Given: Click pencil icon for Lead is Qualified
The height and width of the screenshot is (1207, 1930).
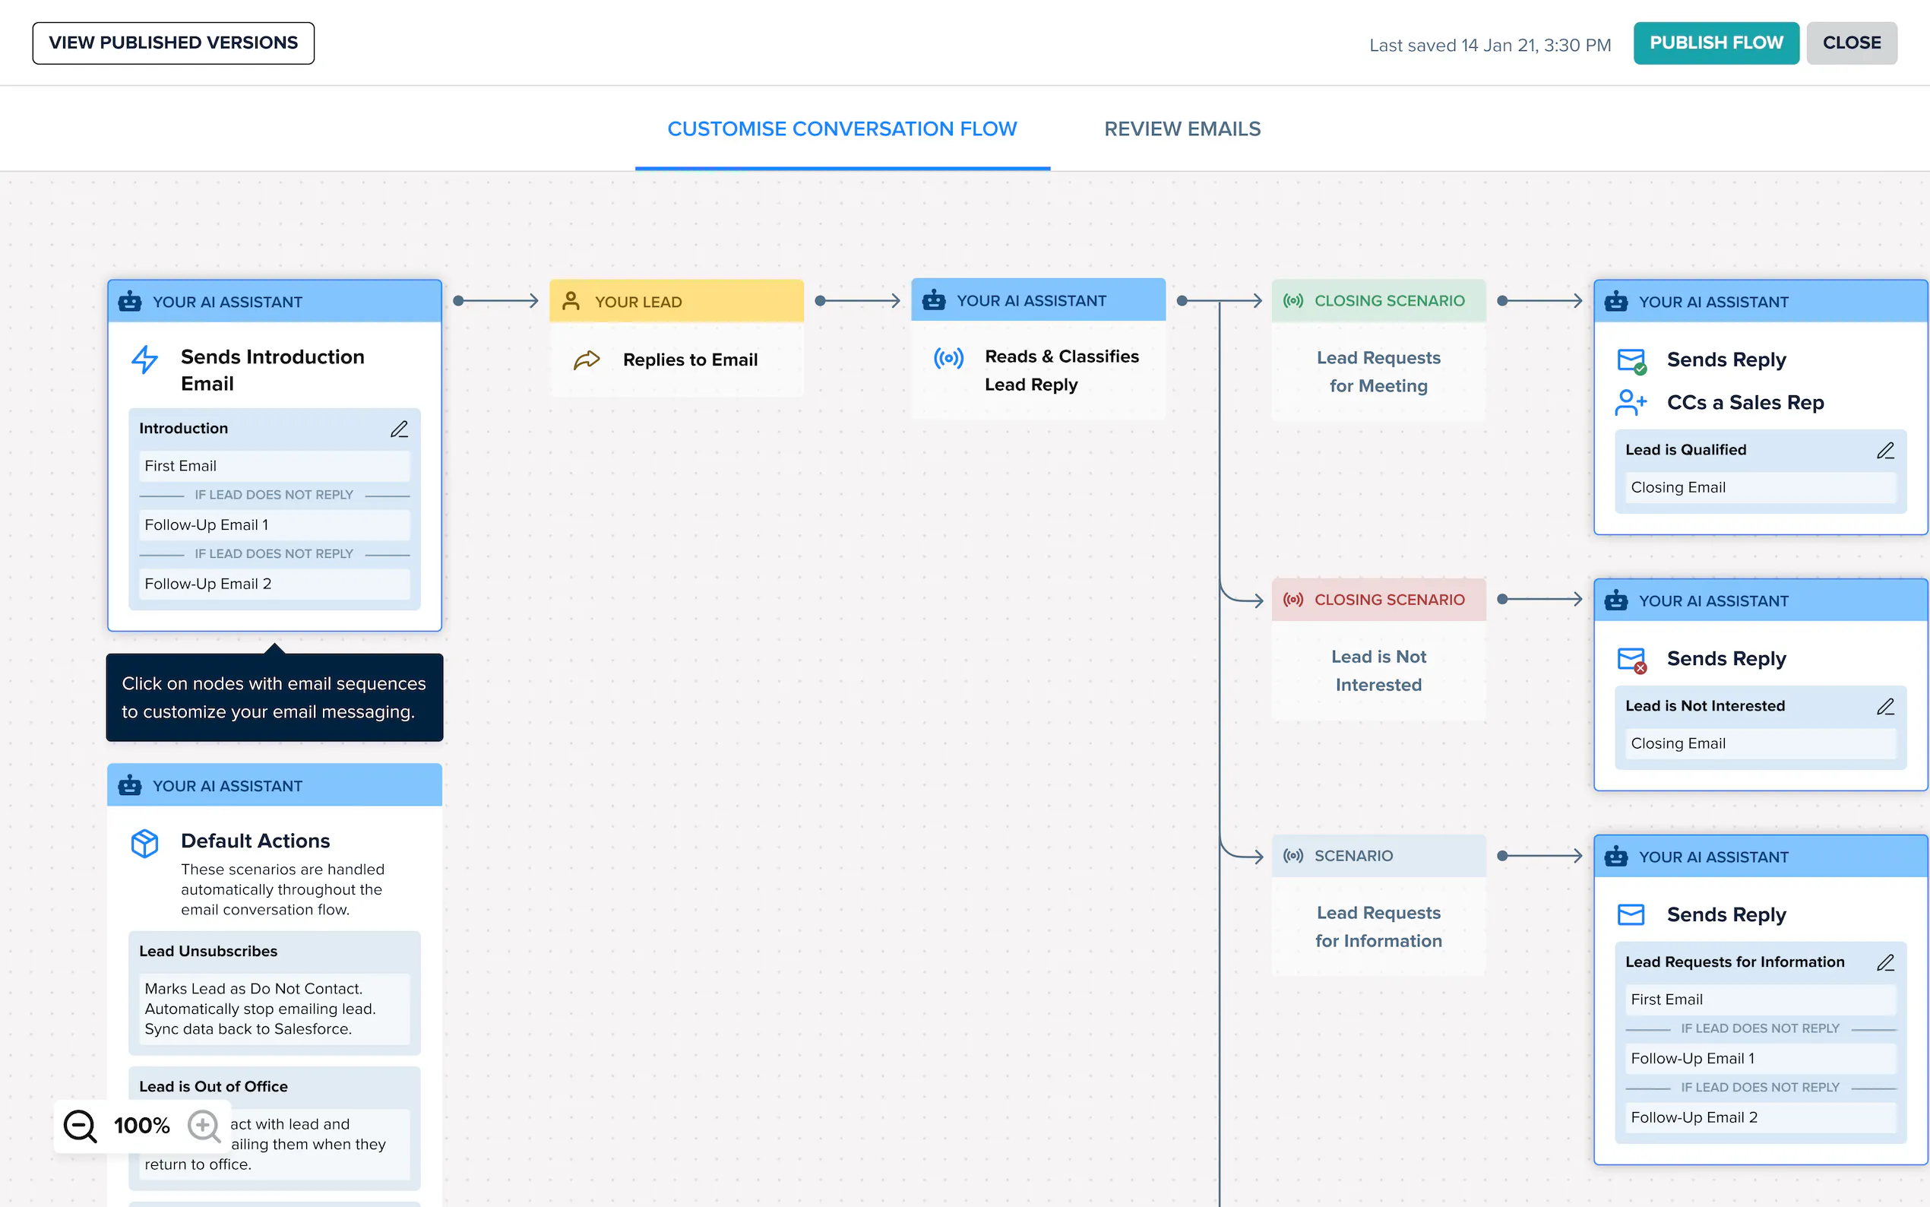Looking at the screenshot, I should point(1884,450).
